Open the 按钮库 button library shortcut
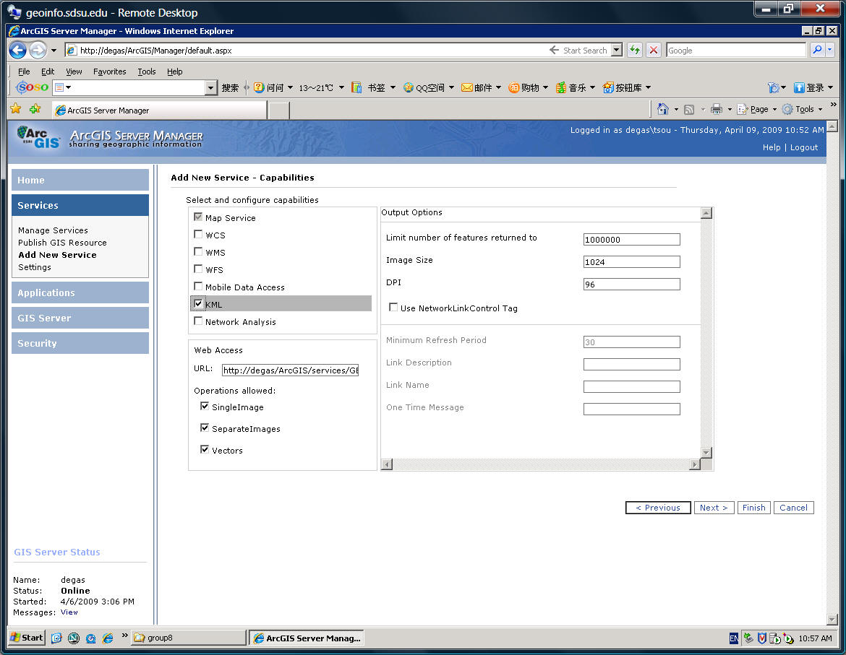Screen dimensions: 846x655 point(623,87)
